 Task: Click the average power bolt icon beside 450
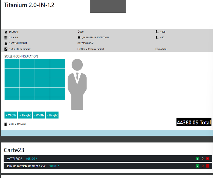coord(157,38)
